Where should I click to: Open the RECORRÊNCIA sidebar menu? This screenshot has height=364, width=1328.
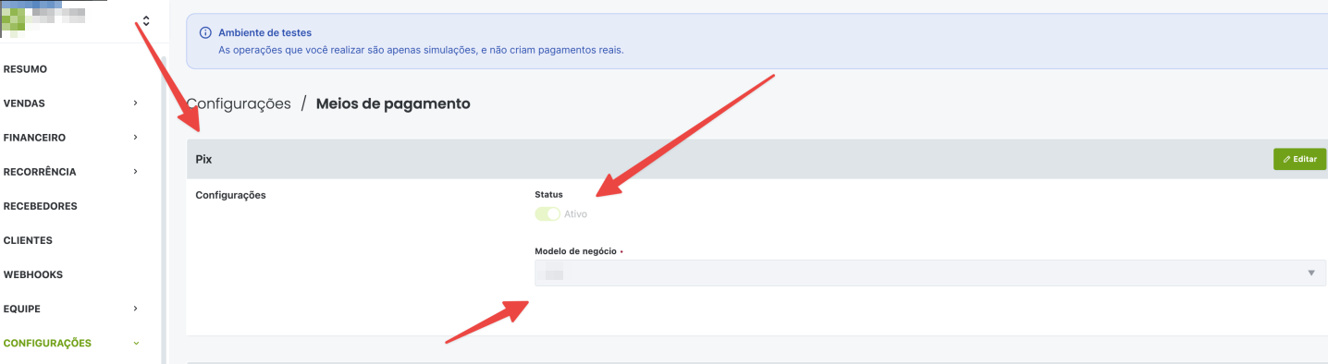tap(40, 172)
